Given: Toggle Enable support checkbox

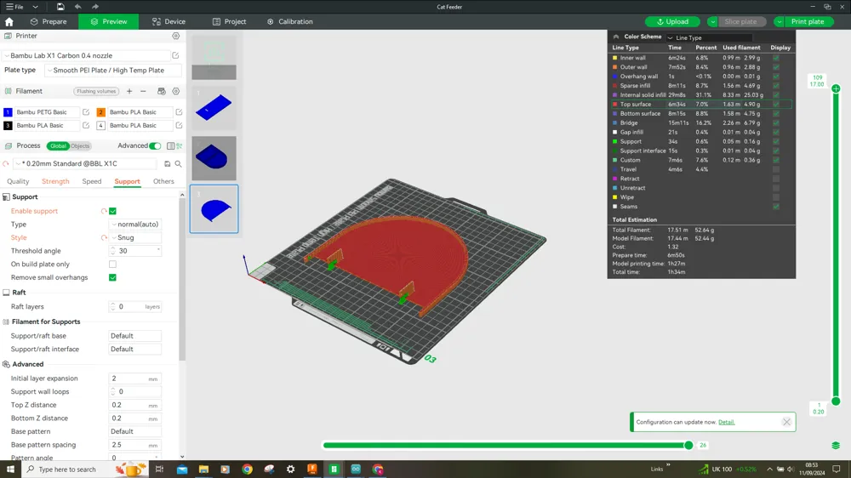Looking at the screenshot, I should point(113,211).
